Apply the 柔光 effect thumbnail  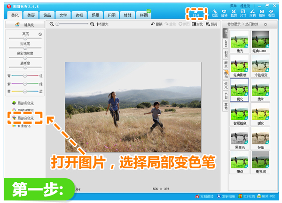tap(239, 42)
